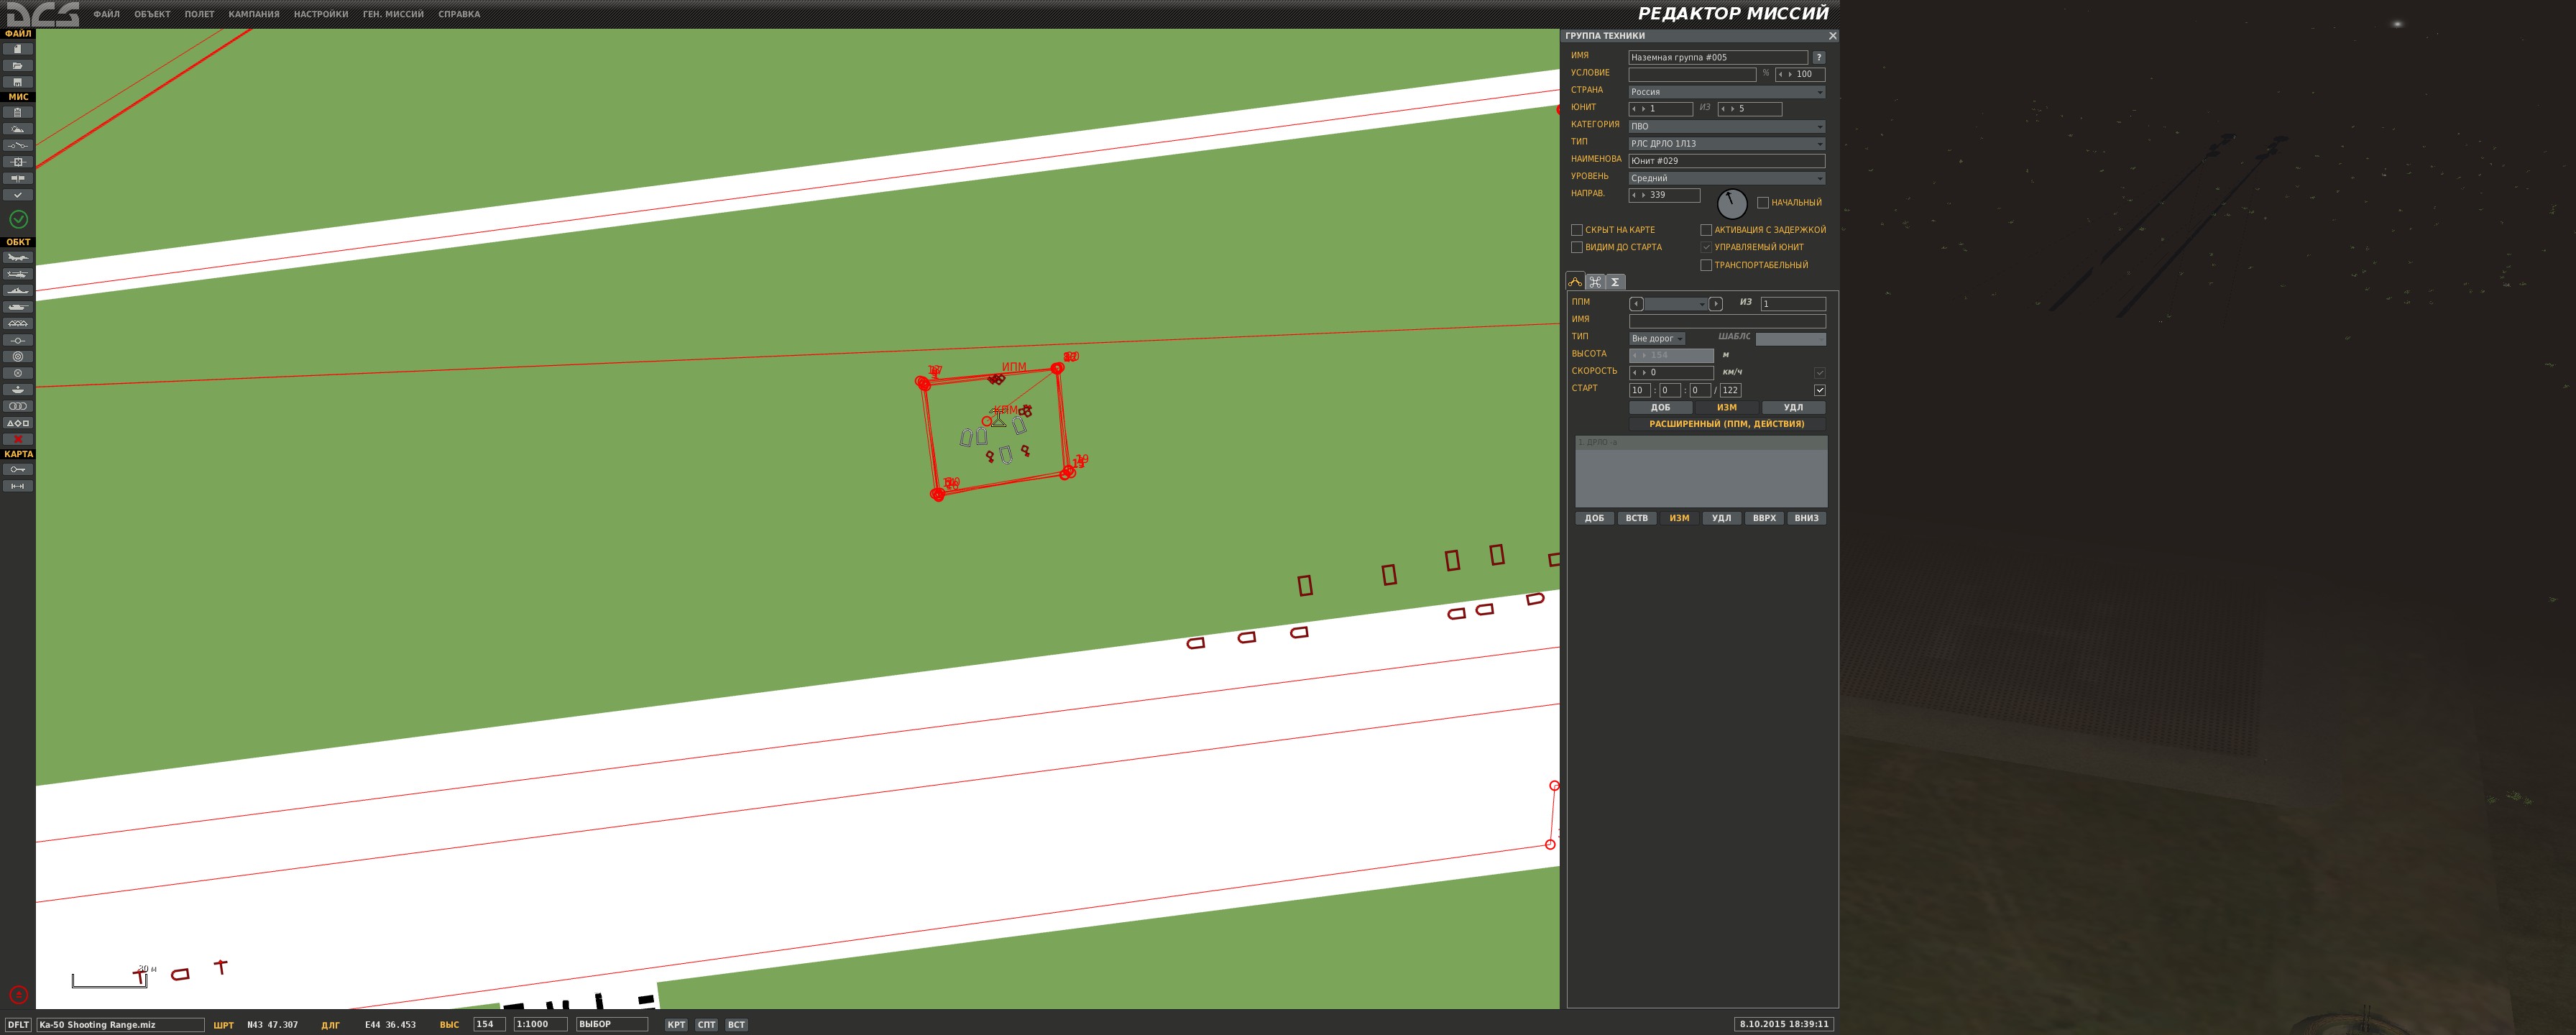Open the СТРАНА dropdown showing Россия
Screen dimensions: 2576x1035
[x=1727, y=92]
